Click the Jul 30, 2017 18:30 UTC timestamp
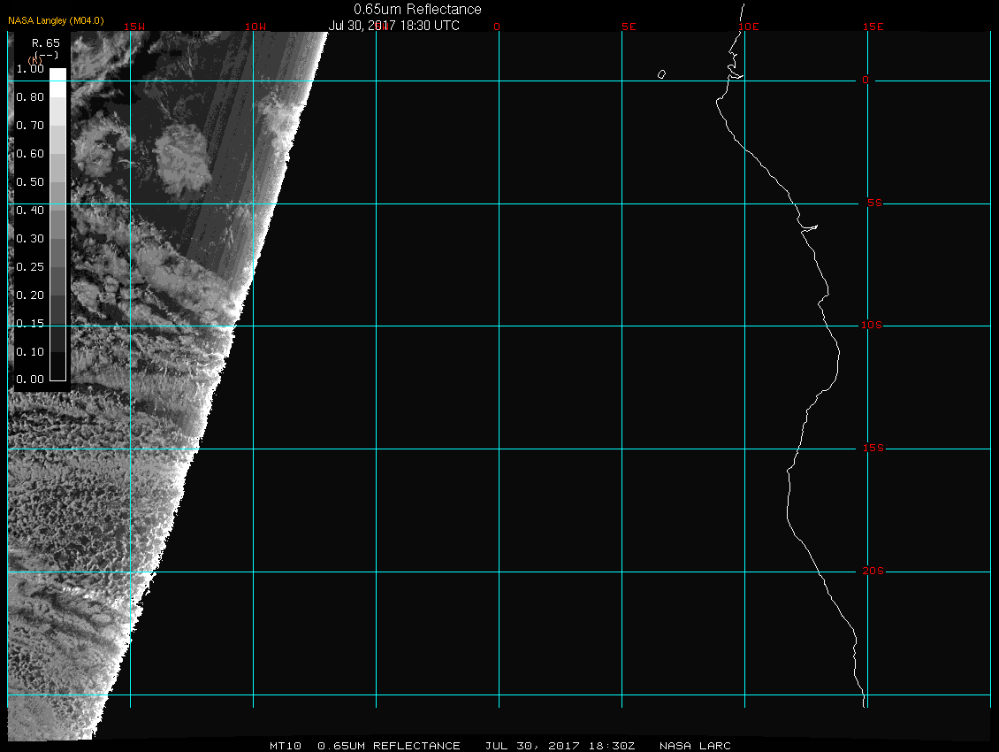 [x=394, y=26]
